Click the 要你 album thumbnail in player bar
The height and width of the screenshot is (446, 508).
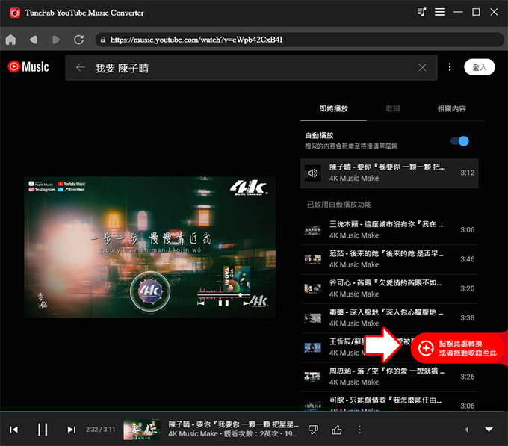tap(142, 430)
